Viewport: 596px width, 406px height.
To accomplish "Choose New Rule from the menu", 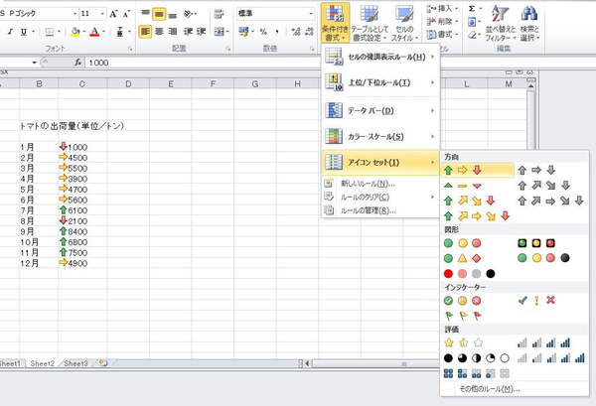I will [x=368, y=183].
